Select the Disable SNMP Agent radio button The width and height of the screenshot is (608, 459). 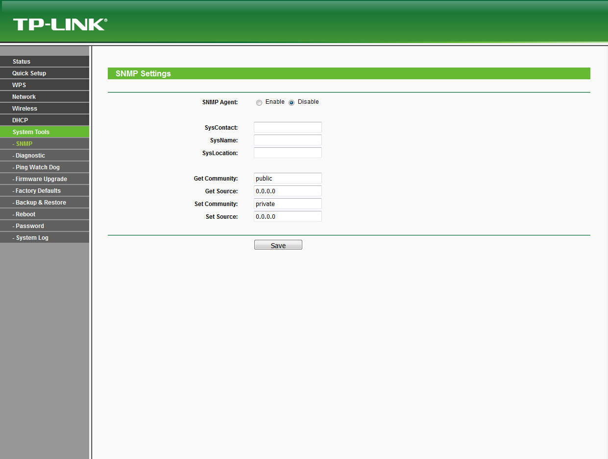click(x=292, y=103)
